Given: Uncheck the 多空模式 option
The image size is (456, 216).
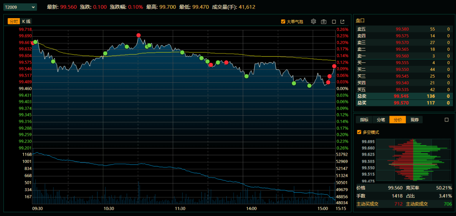Looking at the screenshot, I should tap(359, 132).
